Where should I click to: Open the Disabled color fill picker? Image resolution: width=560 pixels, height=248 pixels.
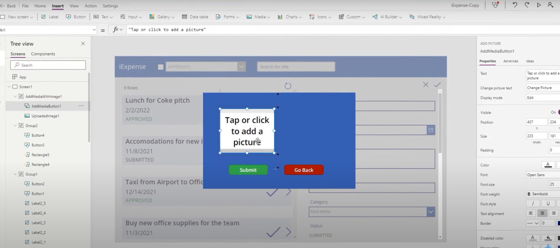click(548, 238)
